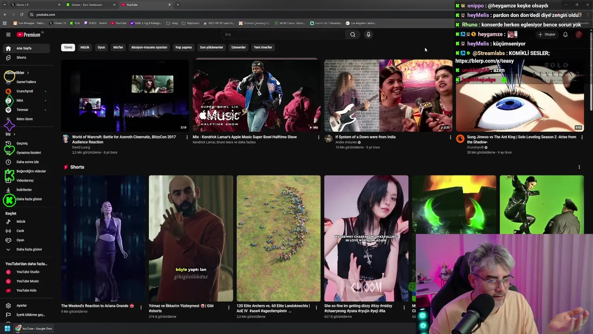Open Tenexar subscription channel
593x334 pixels.
(x=27, y=109)
